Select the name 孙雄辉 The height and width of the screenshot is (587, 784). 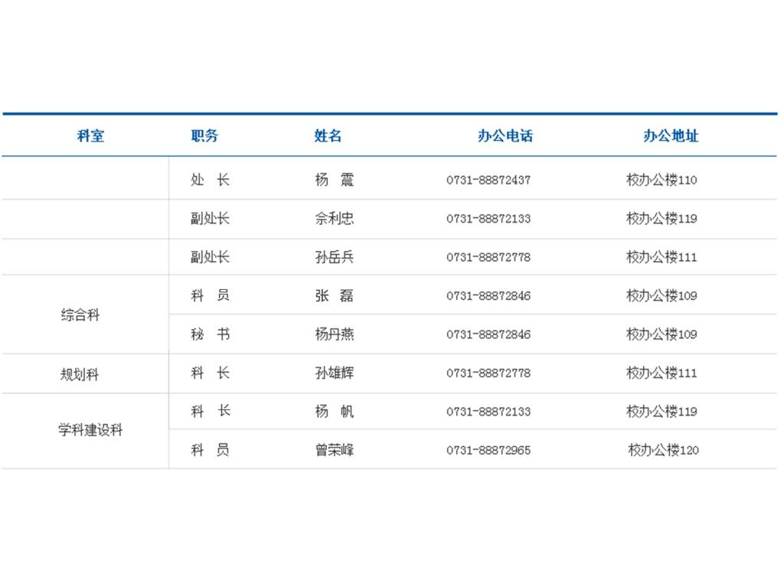point(335,373)
